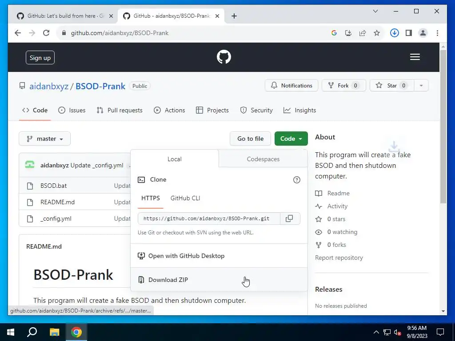Open a new browser tab
Image resolution: width=455 pixels, height=341 pixels.
(234, 16)
